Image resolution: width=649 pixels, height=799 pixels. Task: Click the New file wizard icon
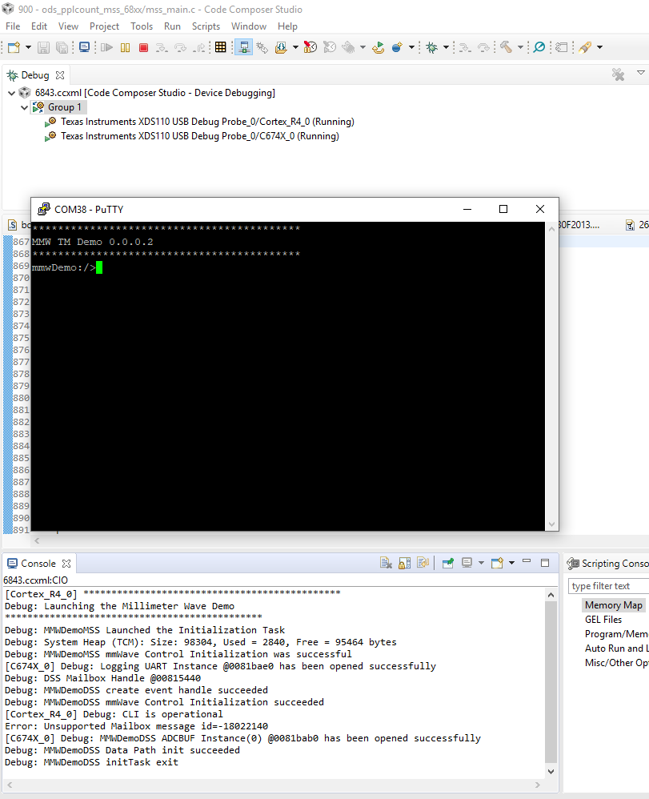coord(14,47)
